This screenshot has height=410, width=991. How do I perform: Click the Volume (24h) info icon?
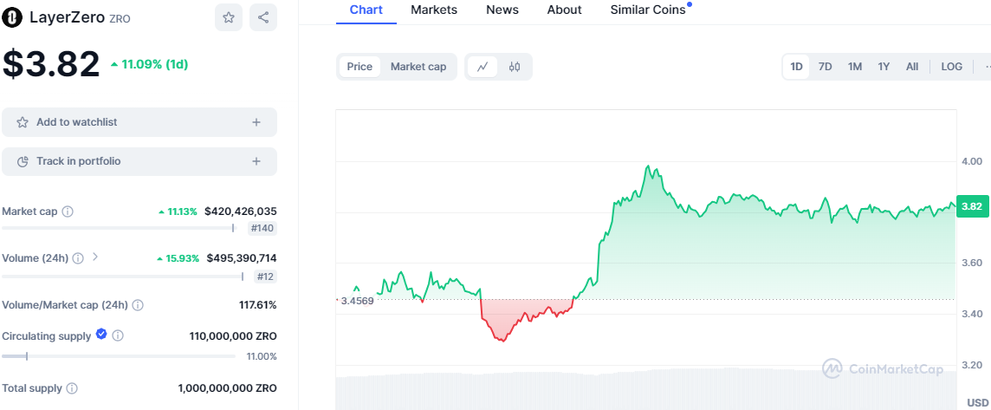click(78, 258)
